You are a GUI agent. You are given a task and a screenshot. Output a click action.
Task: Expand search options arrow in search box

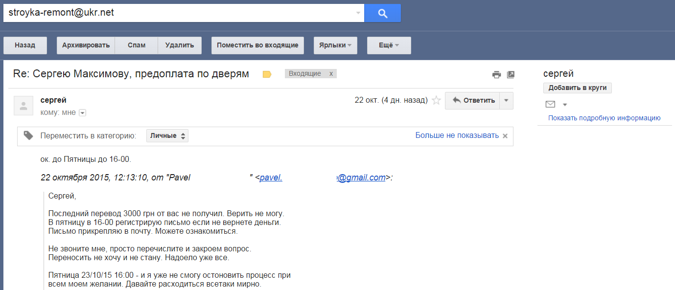pyautogui.click(x=358, y=13)
